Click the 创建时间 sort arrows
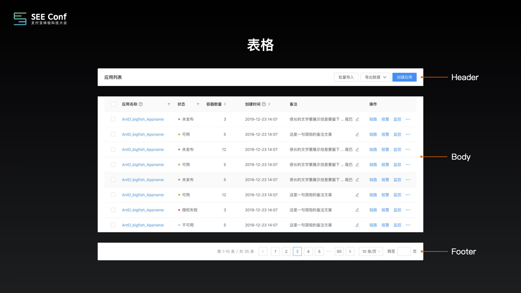Image resolution: width=521 pixels, height=293 pixels. click(269, 104)
